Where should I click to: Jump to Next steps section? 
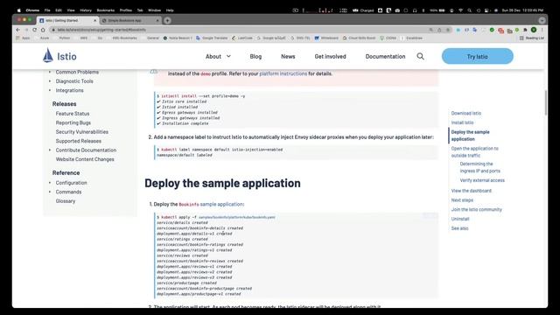coord(462,200)
